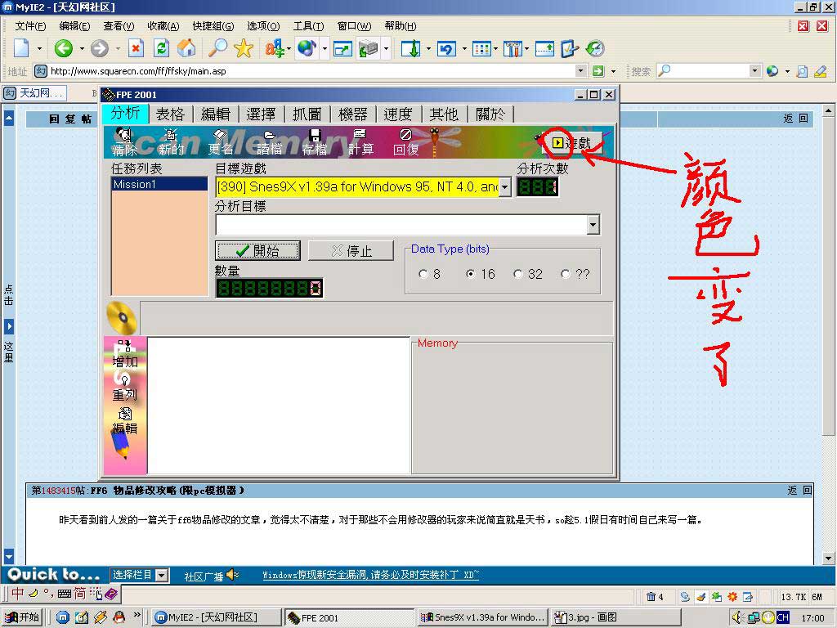This screenshot has height=628, width=837.
Task: Click the 天幻网 browser page tab
Action: coord(34,93)
